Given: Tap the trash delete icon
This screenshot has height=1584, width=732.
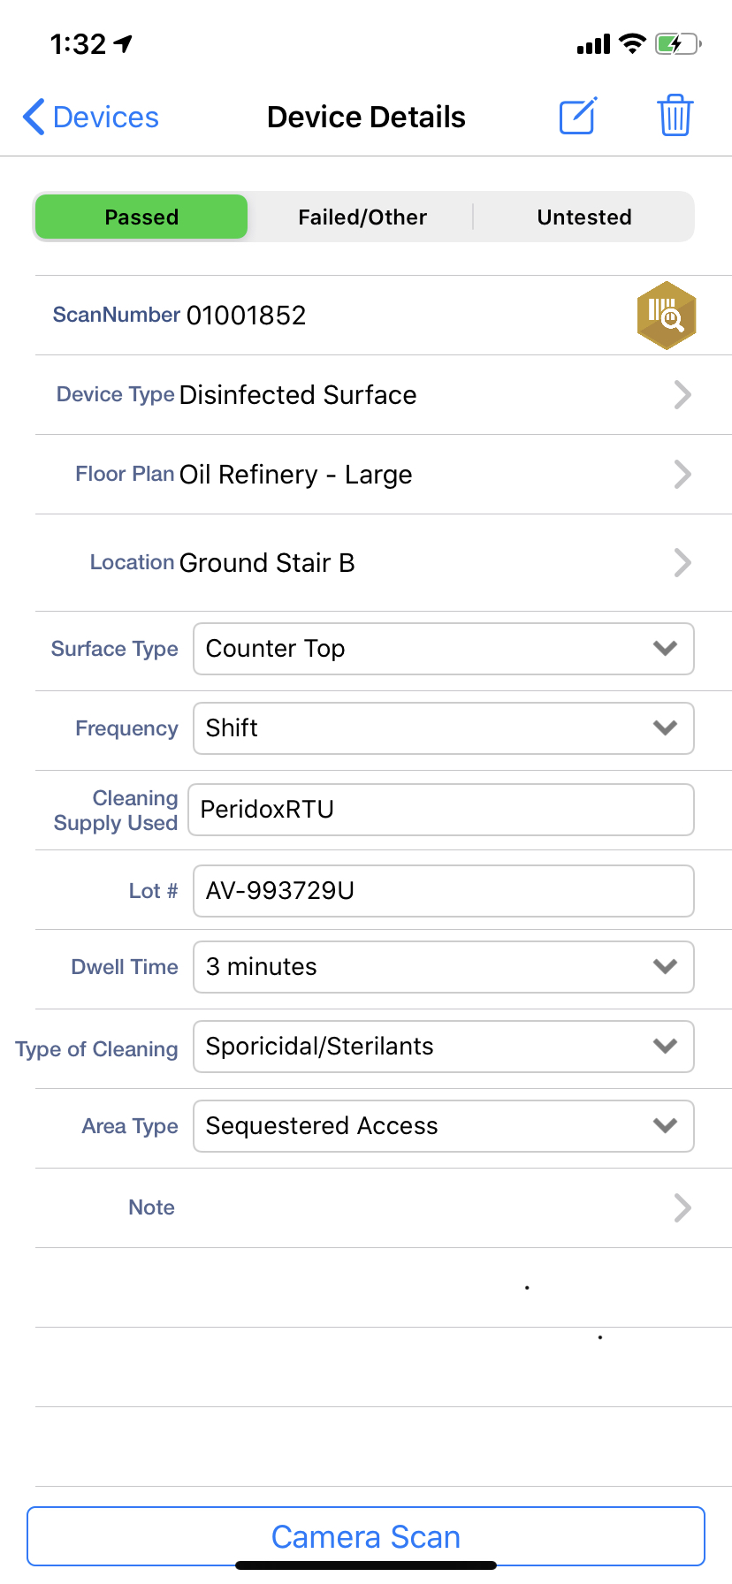Looking at the screenshot, I should (675, 116).
